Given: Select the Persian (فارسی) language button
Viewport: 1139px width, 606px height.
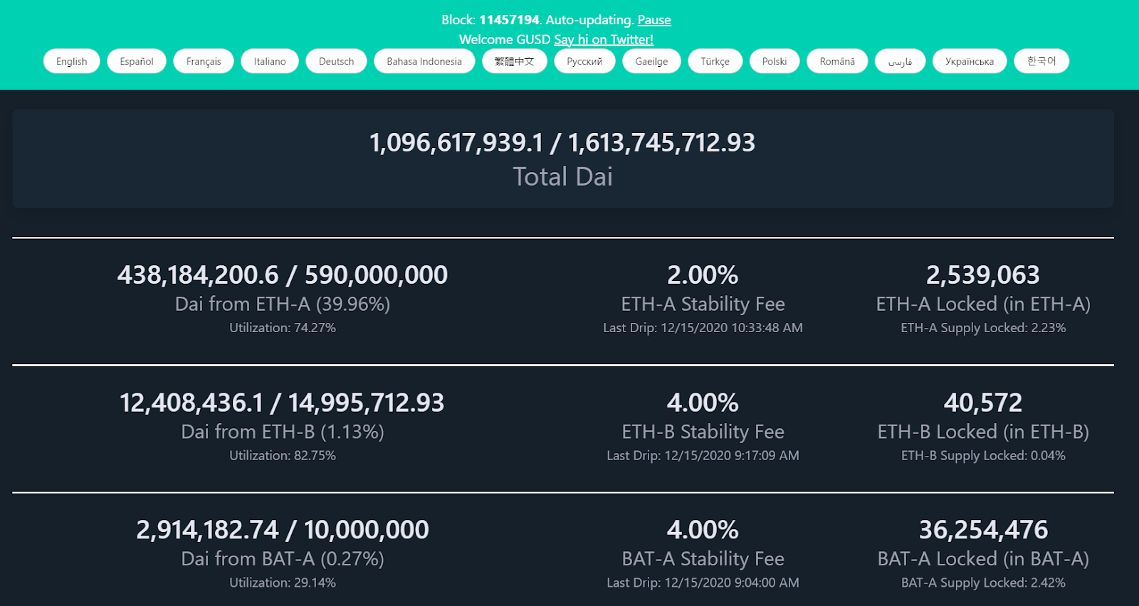Looking at the screenshot, I should (x=900, y=61).
